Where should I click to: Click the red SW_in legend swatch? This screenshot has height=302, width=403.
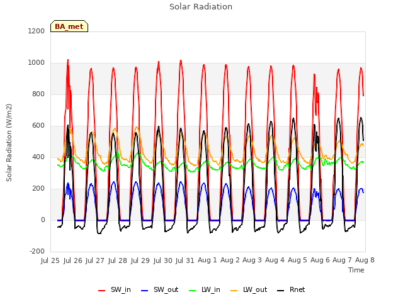click(x=102, y=291)
